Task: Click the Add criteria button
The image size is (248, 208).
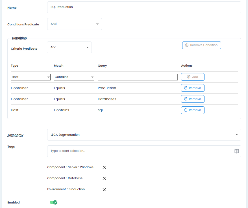Action: point(193,77)
